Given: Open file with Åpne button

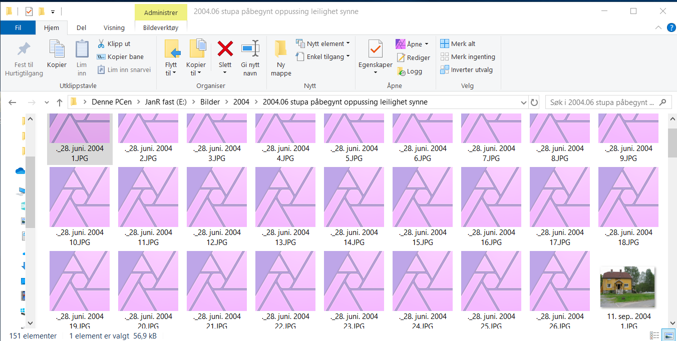Looking at the screenshot, I should (x=412, y=44).
